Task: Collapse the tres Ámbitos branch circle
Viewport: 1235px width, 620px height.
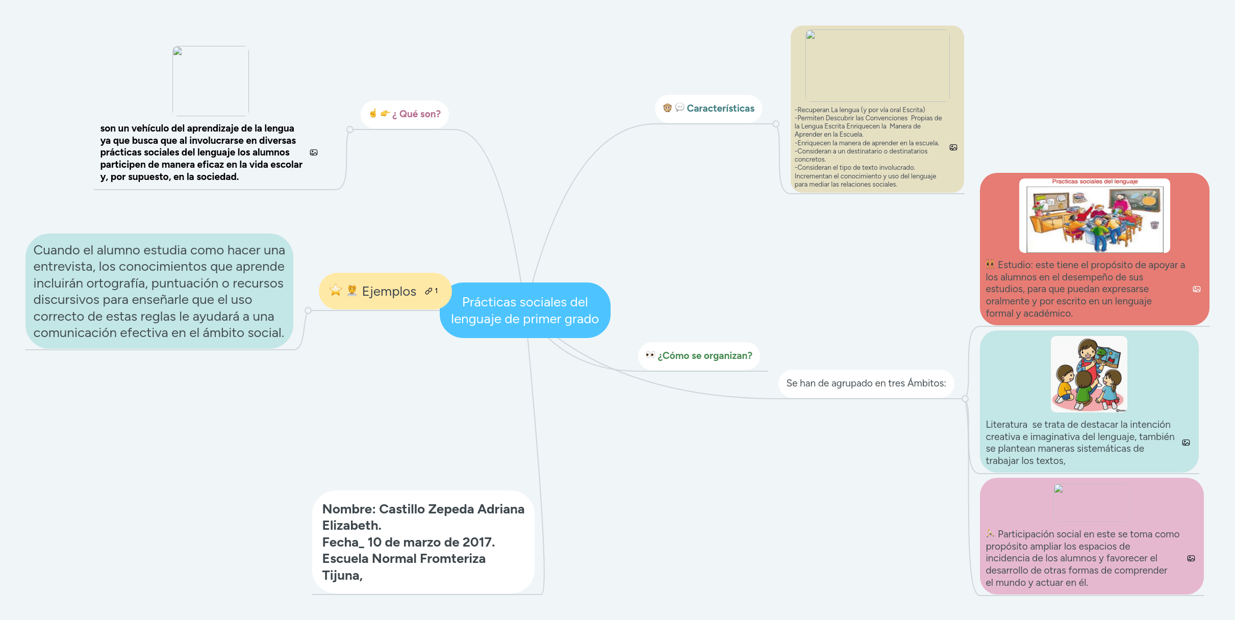Action: point(965,399)
